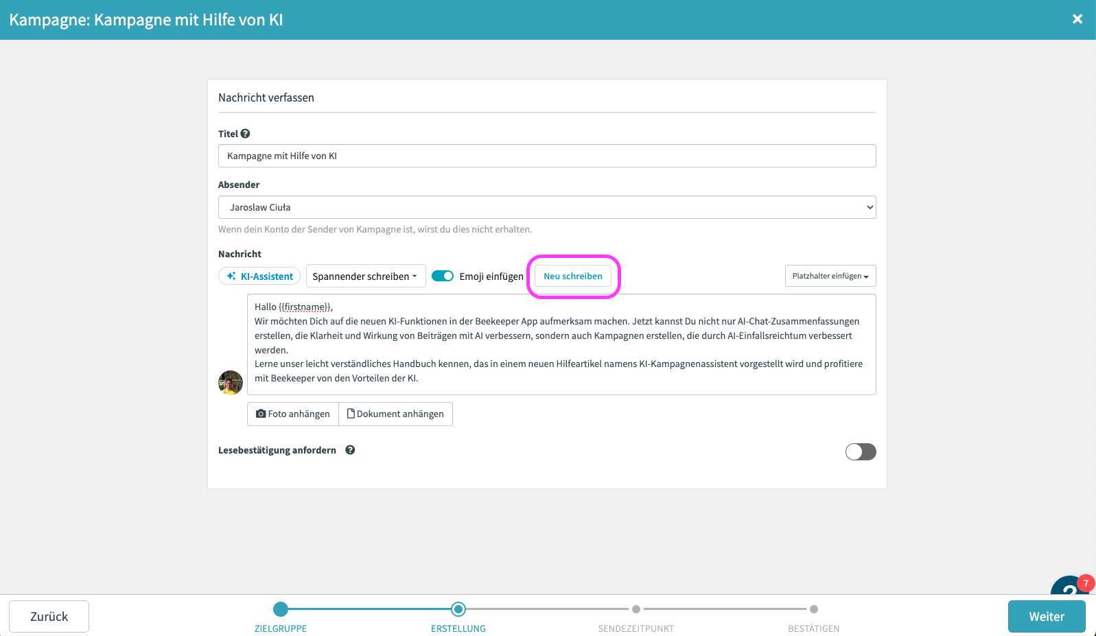Click the help icon beside Lesebestätigung anfordern

pos(350,450)
